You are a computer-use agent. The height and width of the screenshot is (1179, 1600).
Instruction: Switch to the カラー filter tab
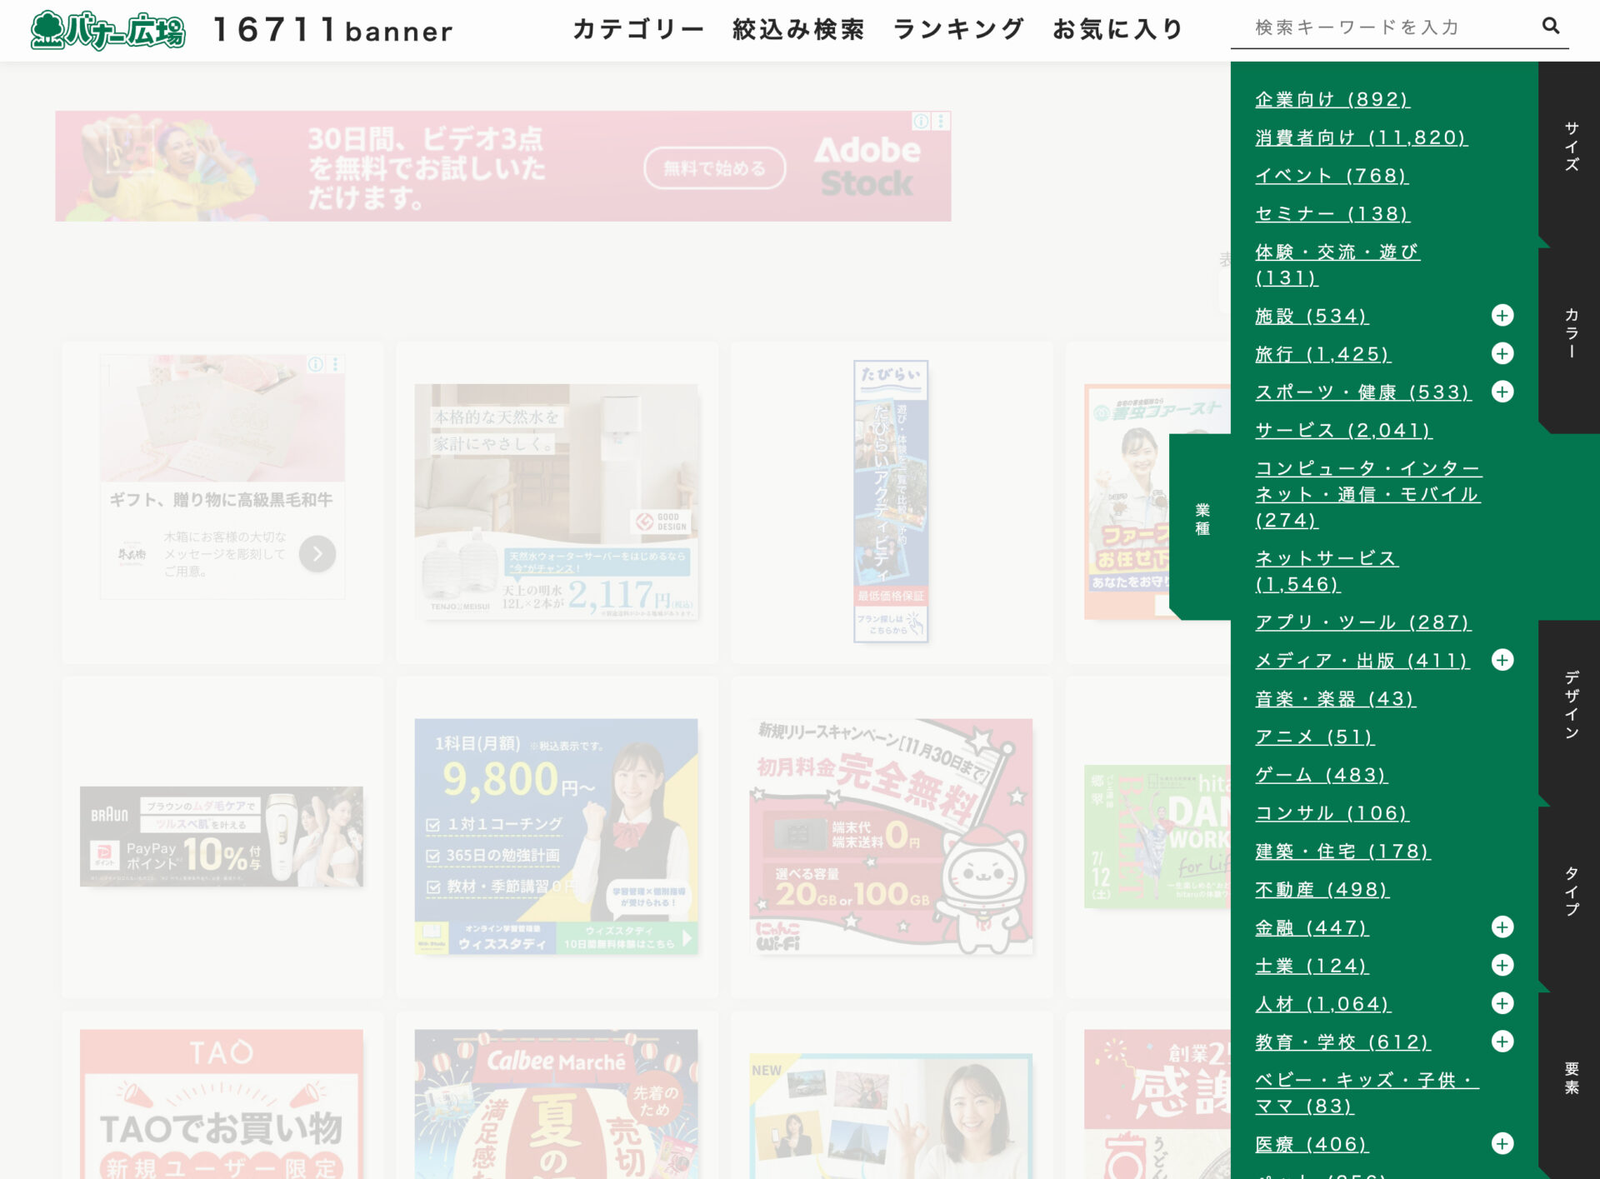point(1570,333)
